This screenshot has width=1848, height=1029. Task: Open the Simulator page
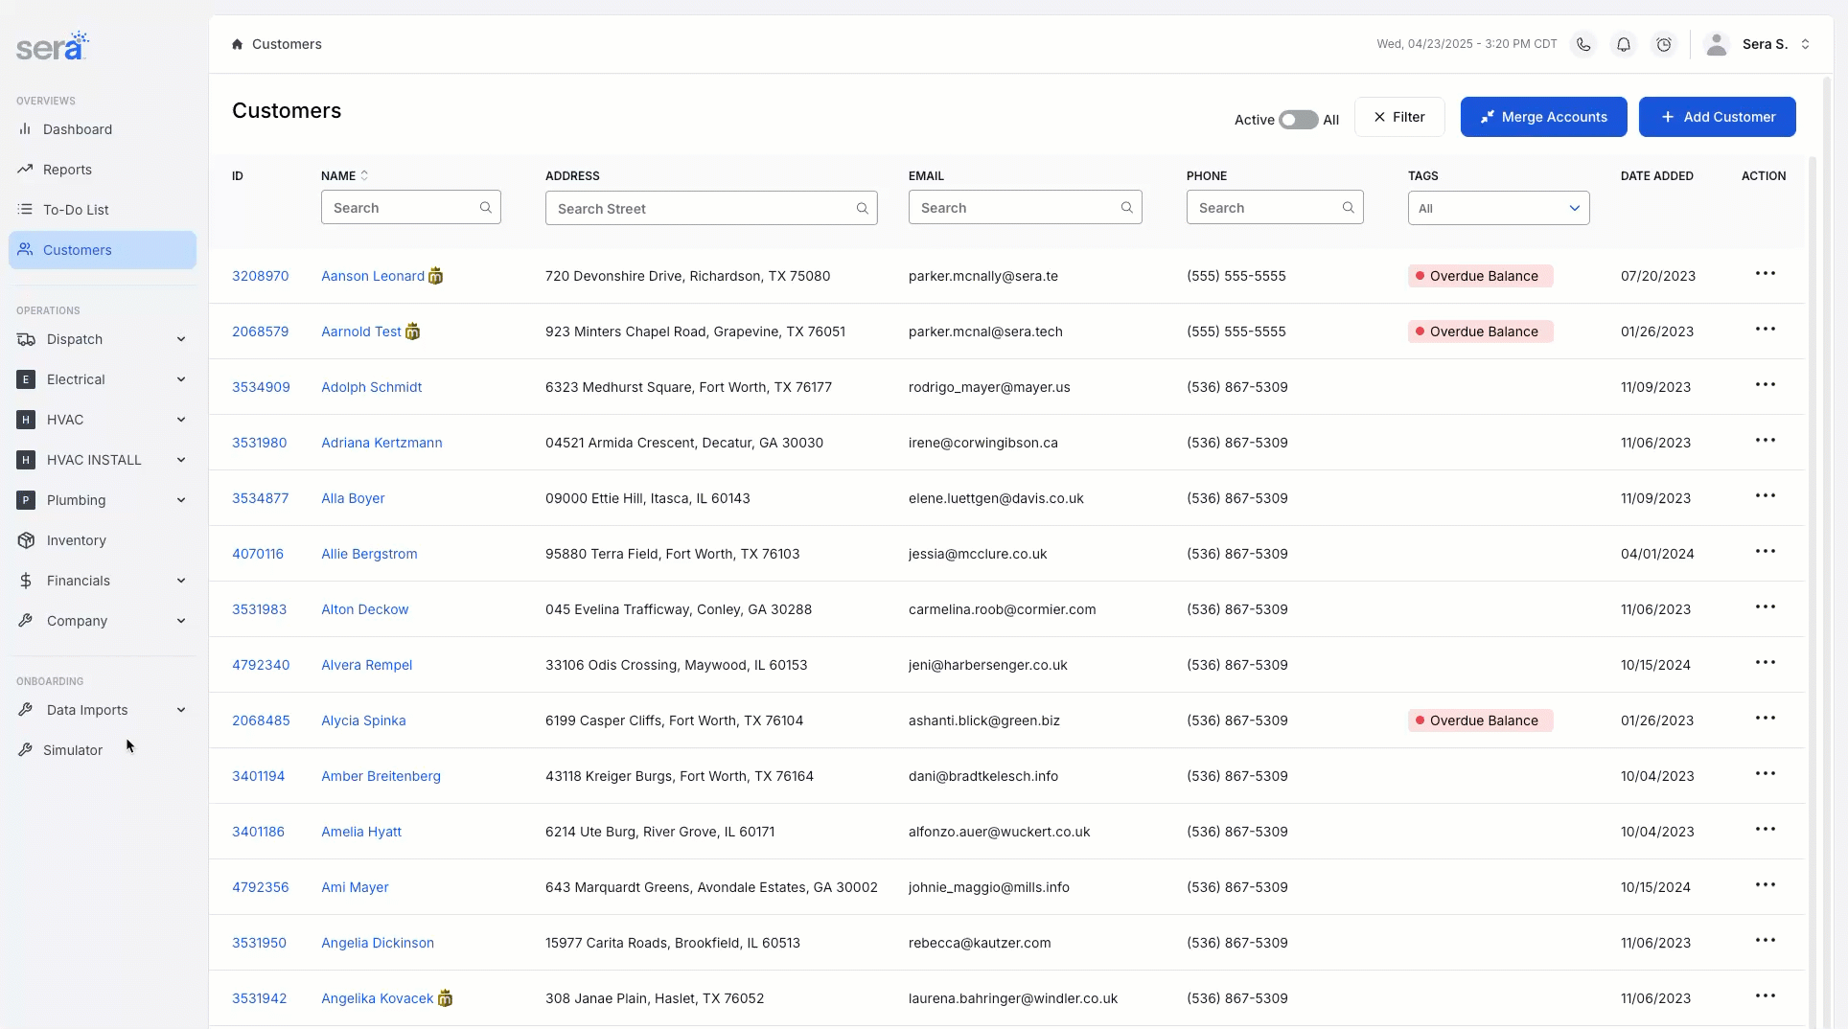103,750
